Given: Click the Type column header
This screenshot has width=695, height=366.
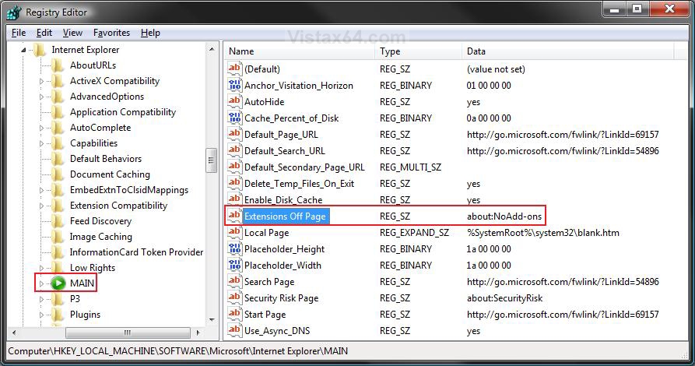Looking at the screenshot, I should pos(419,51).
